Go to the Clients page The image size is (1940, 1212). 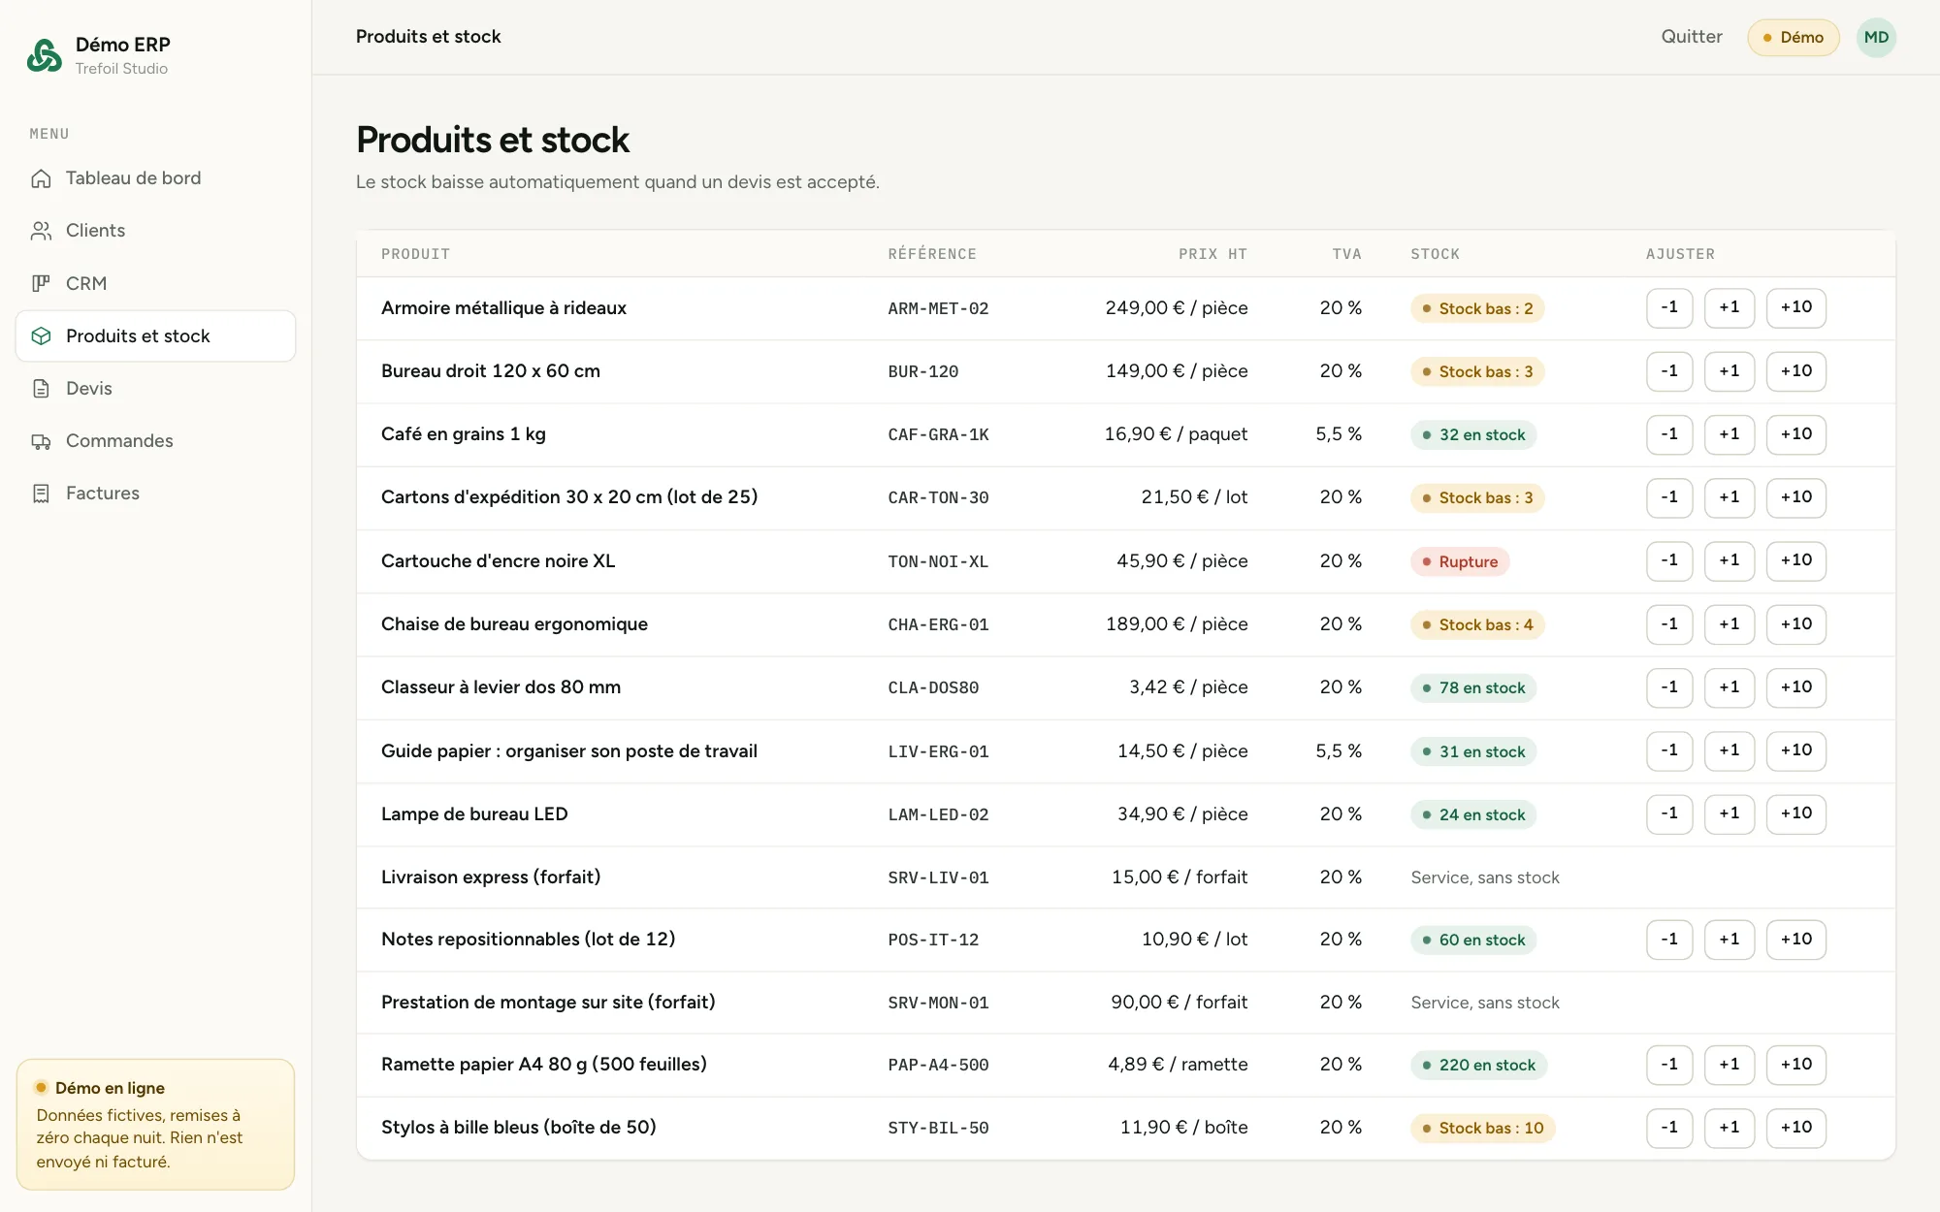click(x=155, y=231)
